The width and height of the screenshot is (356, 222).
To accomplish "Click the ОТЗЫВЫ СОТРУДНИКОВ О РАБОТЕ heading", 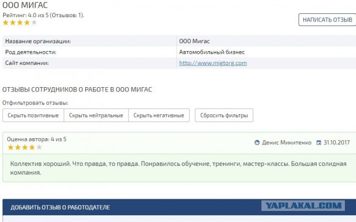I will coord(77,89).
